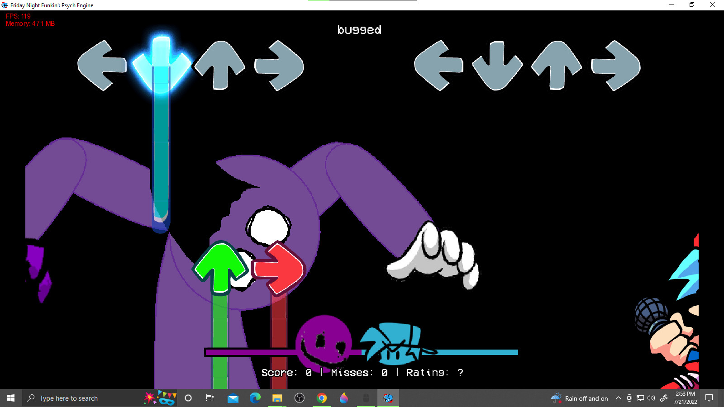Viewport: 724px width, 407px height.
Task: Click the Friday Night Funkin' taskbar icon
Action: click(388, 398)
